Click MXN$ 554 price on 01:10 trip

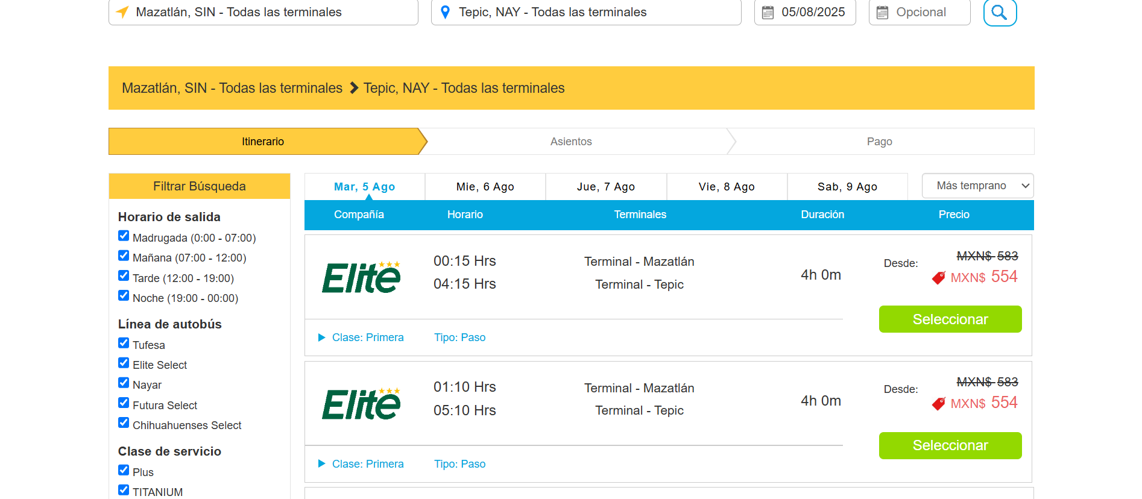tap(984, 403)
